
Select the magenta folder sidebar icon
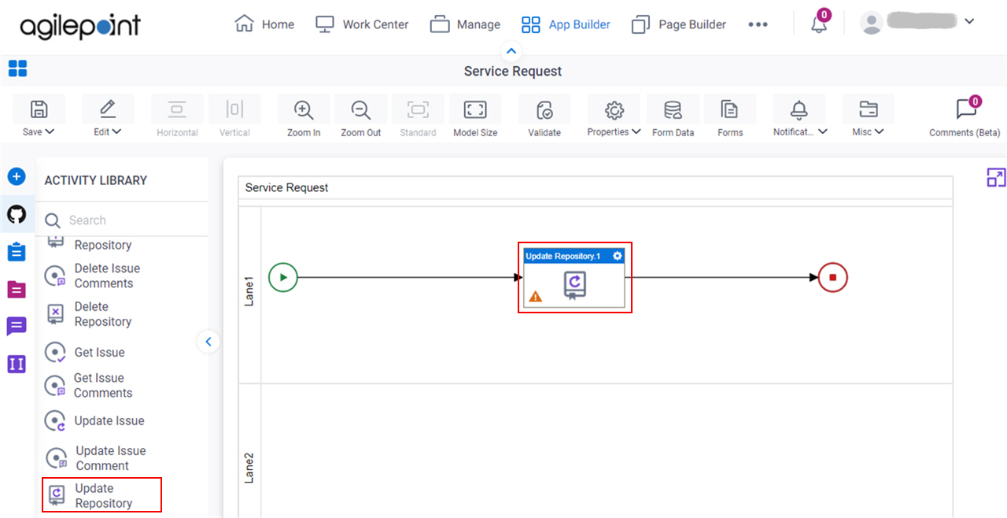17,289
